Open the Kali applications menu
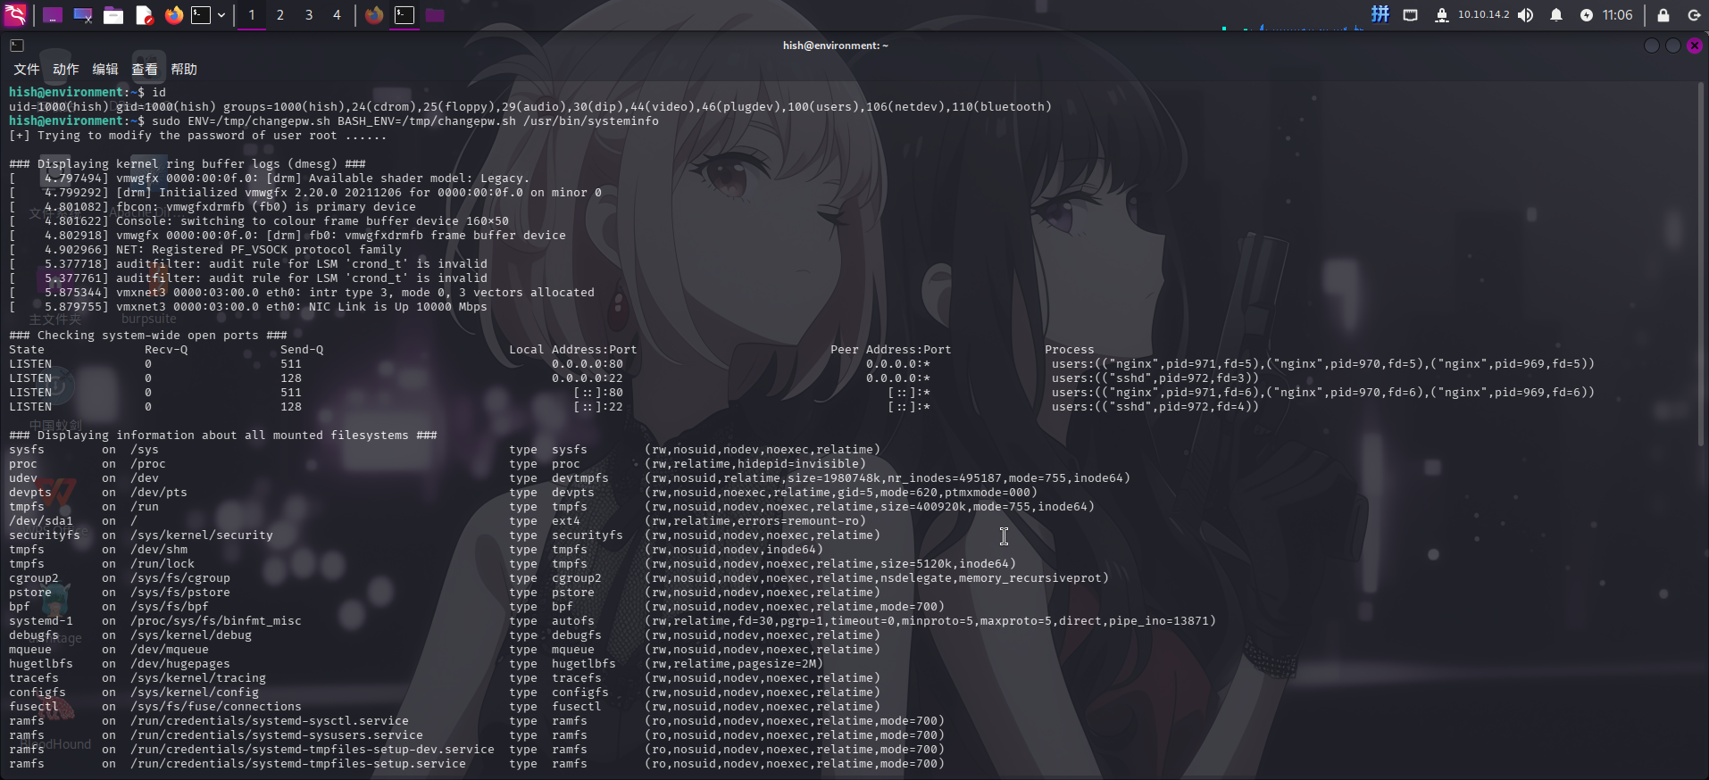The image size is (1709, 780). tap(16, 14)
